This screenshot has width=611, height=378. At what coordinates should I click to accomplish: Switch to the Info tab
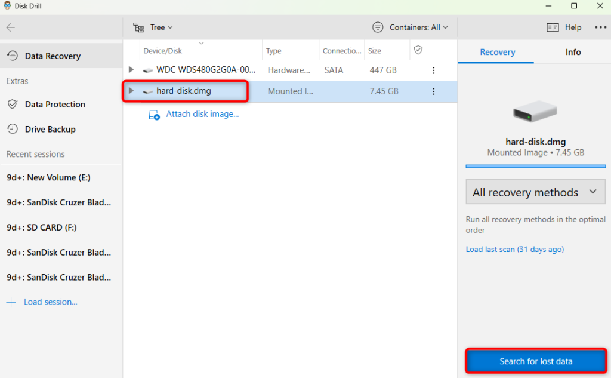click(572, 52)
